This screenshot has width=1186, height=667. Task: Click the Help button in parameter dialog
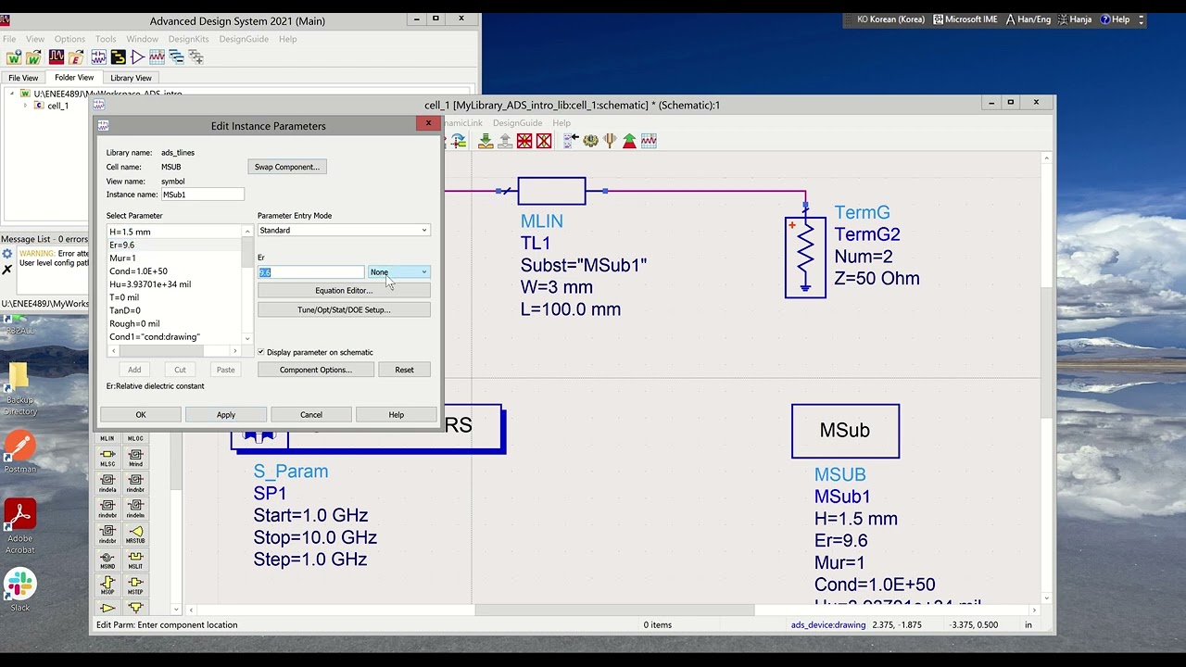pos(397,414)
